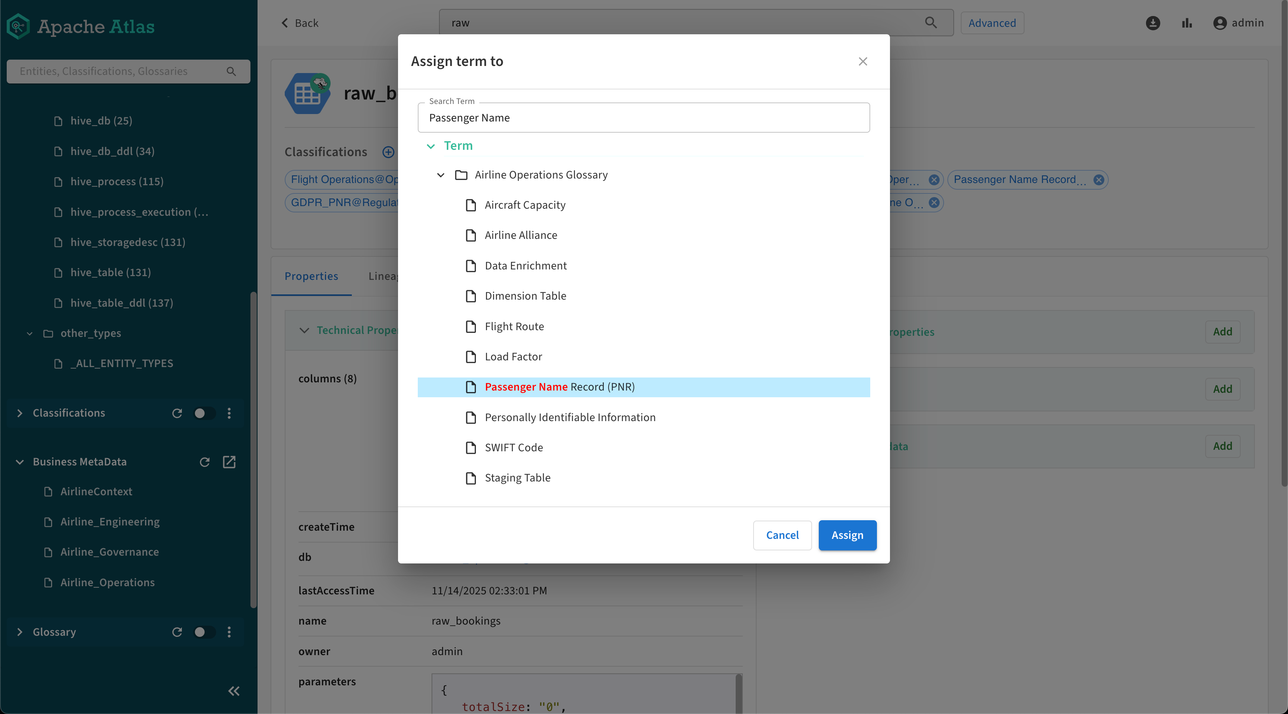Screen dimensions: 1288x714
Task: Select Personally Identifiable Information term
Action: (569, 417)
